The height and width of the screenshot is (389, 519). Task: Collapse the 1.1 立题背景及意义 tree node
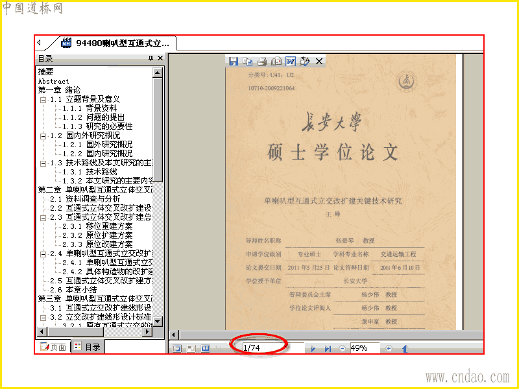coord(43,100)
